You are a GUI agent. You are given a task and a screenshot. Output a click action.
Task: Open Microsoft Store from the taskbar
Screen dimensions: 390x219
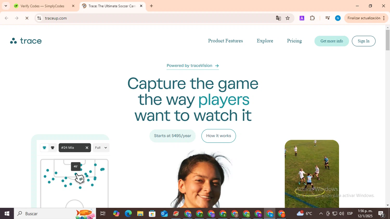[152, 214]
